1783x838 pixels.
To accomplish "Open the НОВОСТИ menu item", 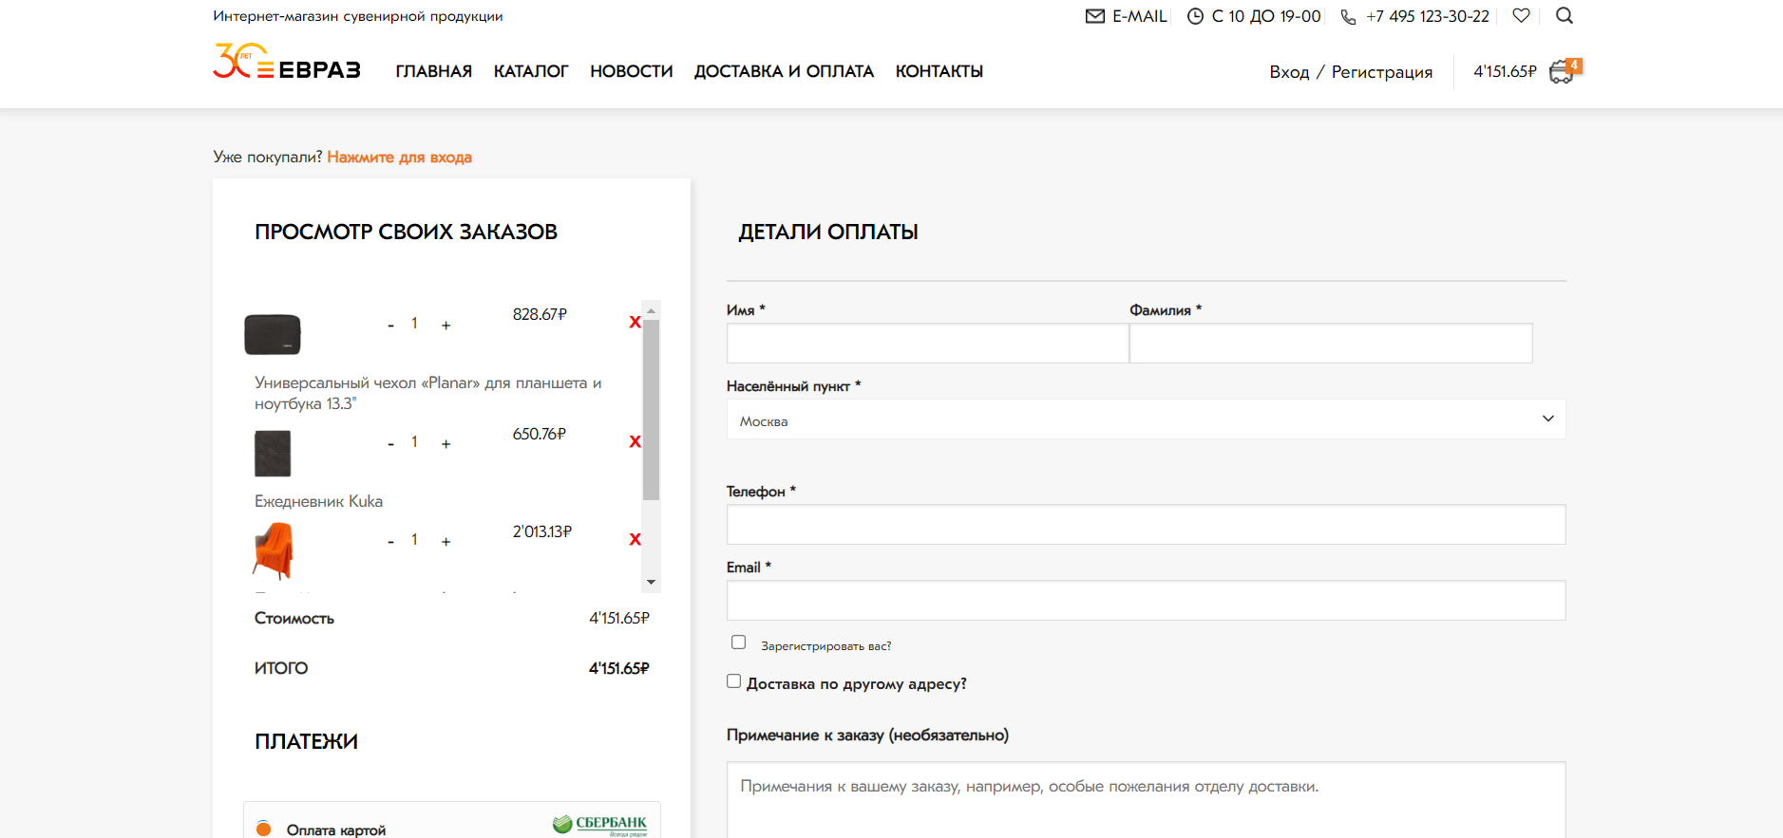I will click(x=632, y=72).
